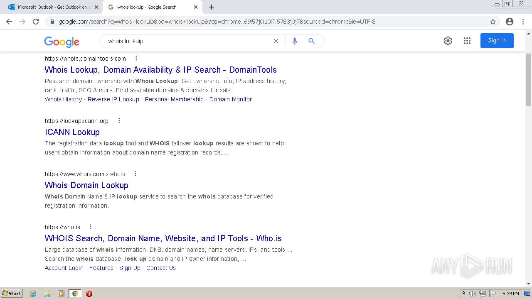Follow the Whois History sitelink
This screenshot has width=532, height=299.
(63, 99)
